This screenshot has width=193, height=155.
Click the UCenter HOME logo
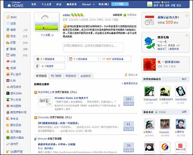coord(15,4)
